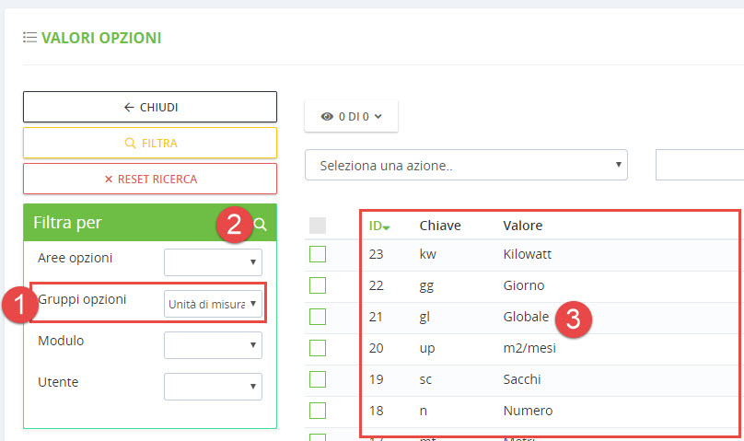
Task: Click the RESET RICERCA button
Action: [x=149, y=179]
